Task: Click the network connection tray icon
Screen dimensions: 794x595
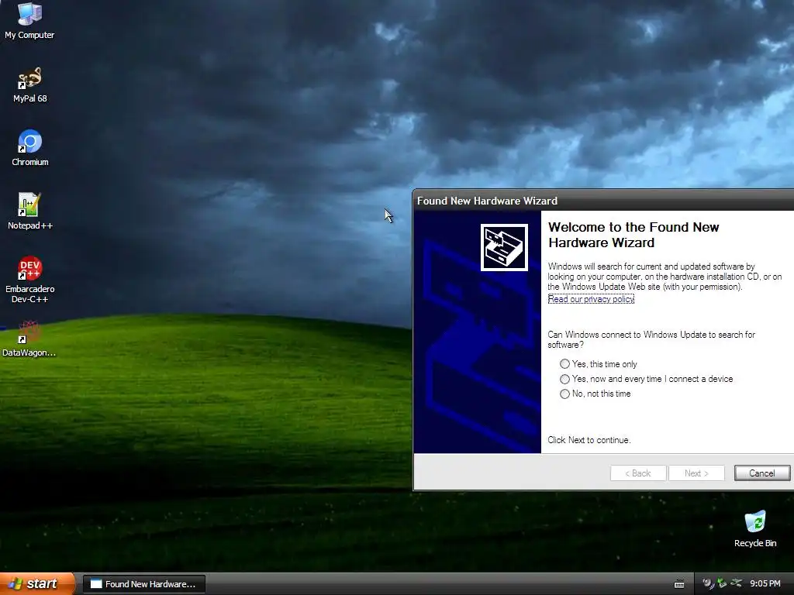Action: coord(737,583)
